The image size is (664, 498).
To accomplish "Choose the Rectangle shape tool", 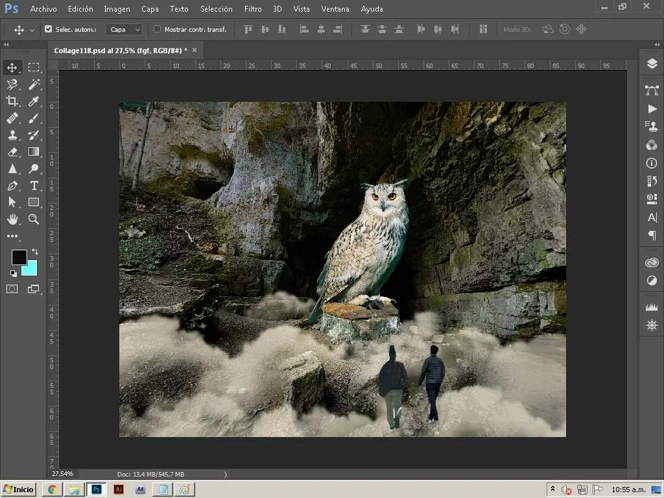I will 34,202.
